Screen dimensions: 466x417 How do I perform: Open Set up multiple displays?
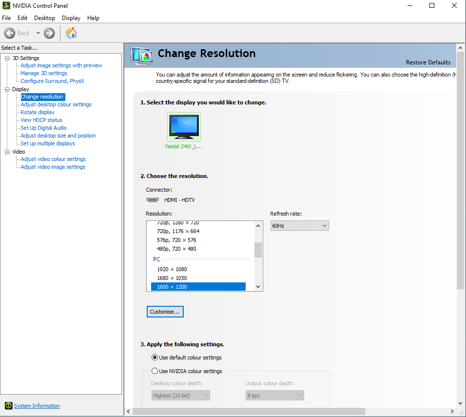click(48, 143)
